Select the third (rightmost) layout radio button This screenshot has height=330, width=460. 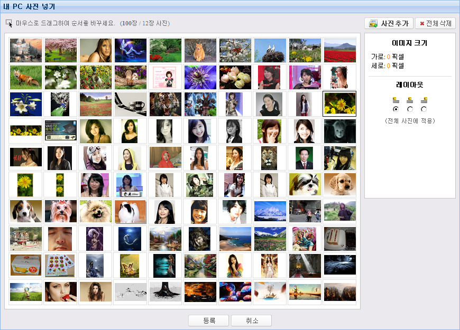point(424,109)
